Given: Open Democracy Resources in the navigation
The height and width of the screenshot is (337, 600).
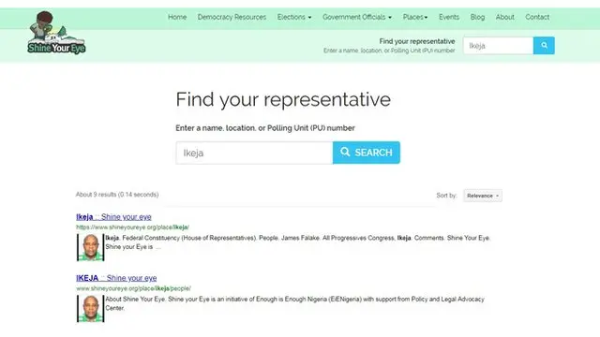Looking at the screenshot, I should pyautogui.click(x=232, y=17).
